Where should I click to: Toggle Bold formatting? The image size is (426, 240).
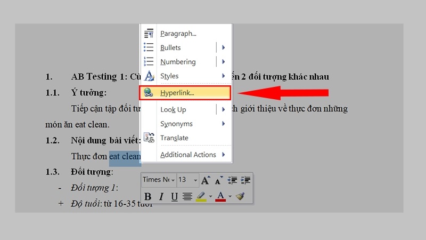(149, 196)
